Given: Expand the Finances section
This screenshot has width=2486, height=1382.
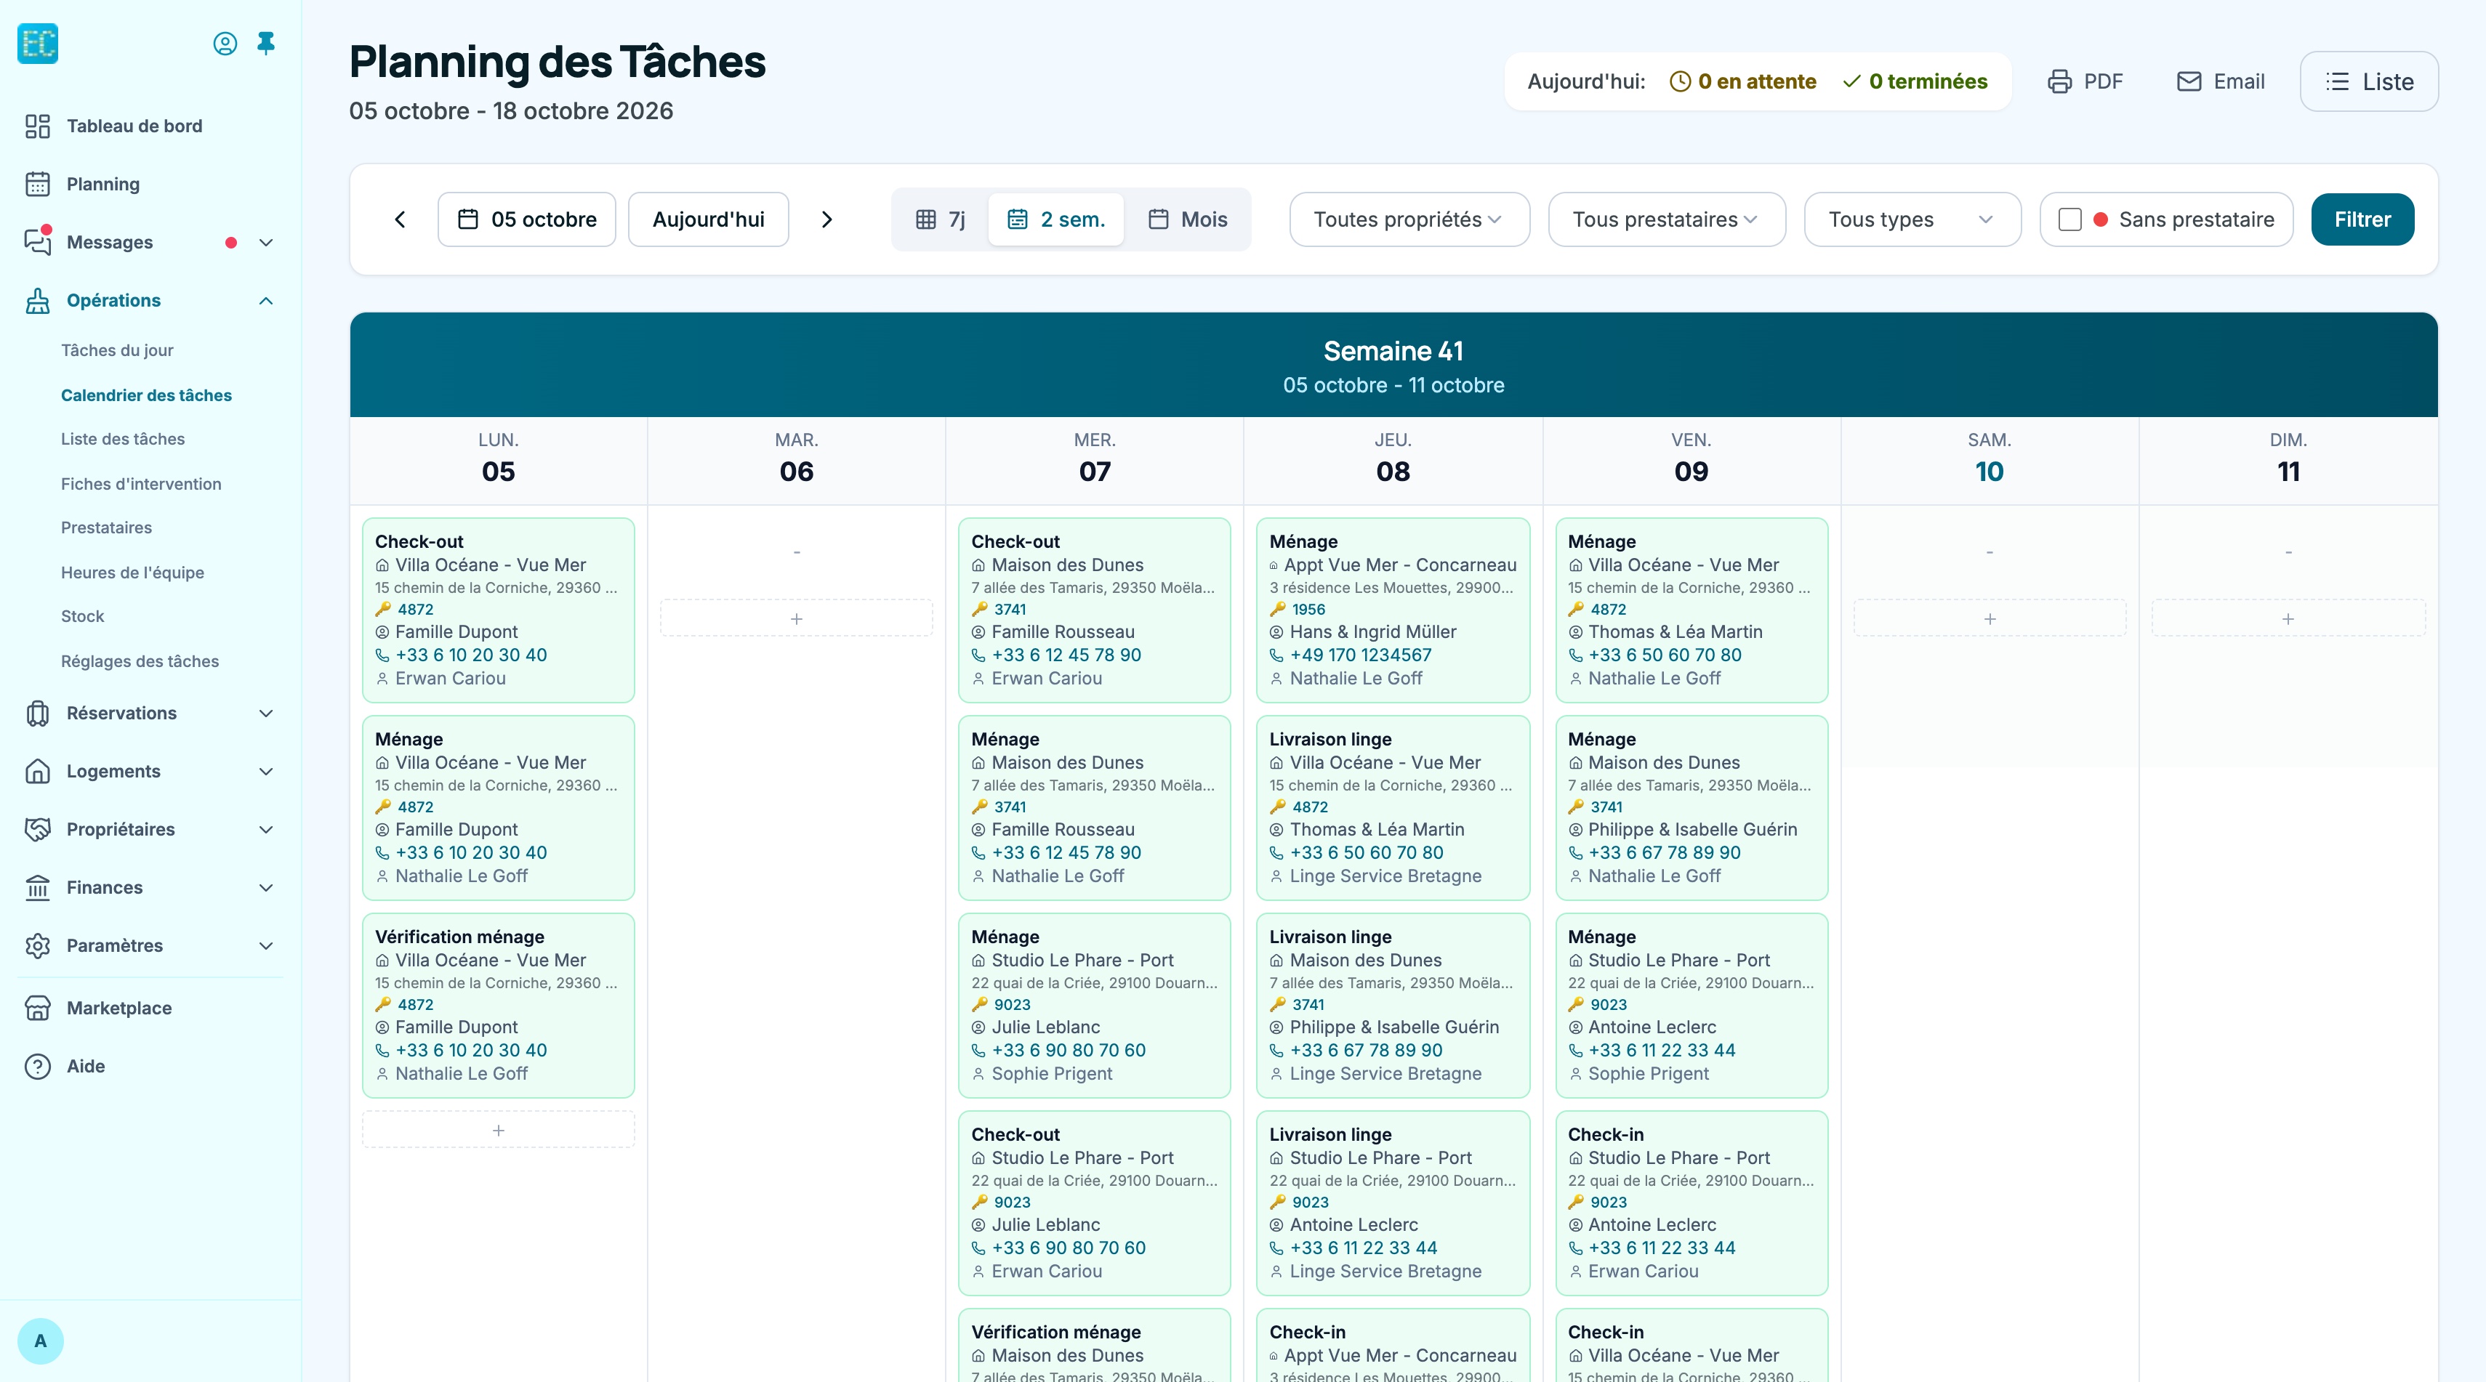Looking at the screenshot, I should click(266, 887).
